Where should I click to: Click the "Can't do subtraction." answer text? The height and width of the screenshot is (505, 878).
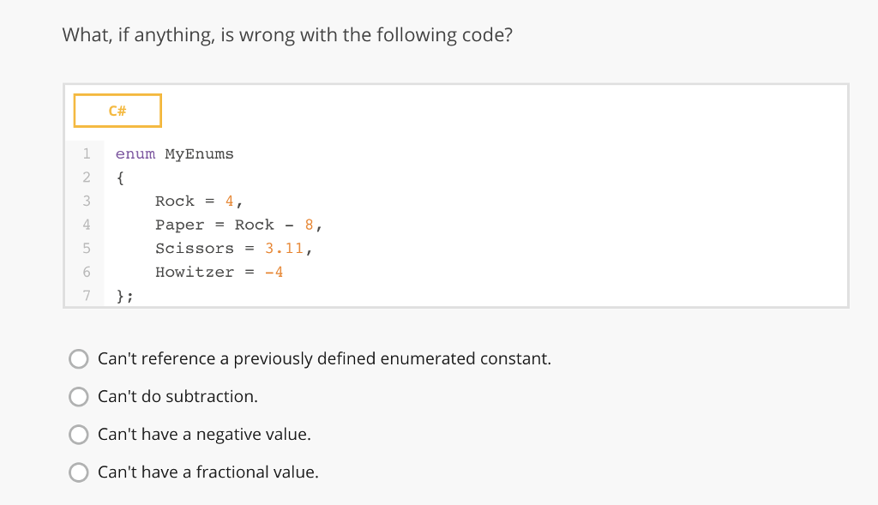177,396
